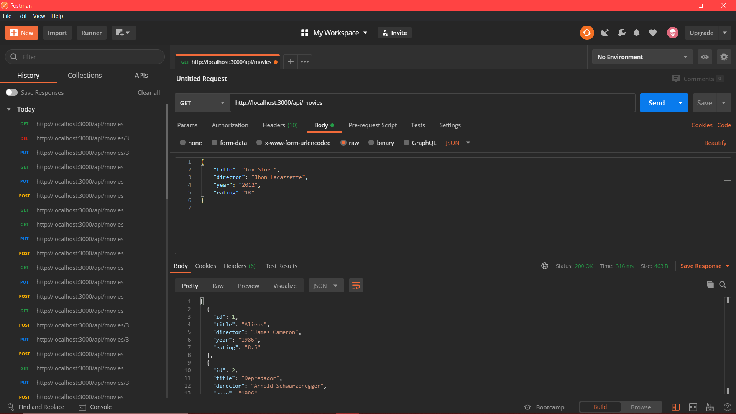This screenshot has width=736, height=414.
Task: Toggle the Save Responses switch
Action: [x=11, y=92]
